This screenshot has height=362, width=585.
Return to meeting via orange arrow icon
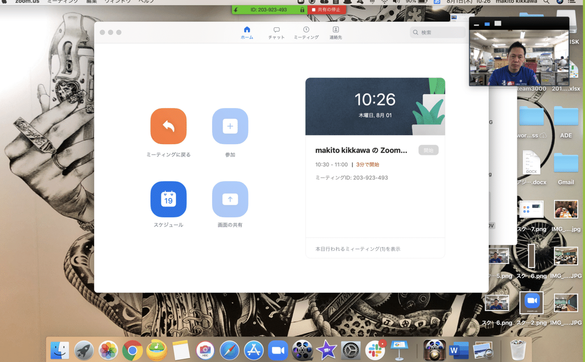(x=168, y=126)
